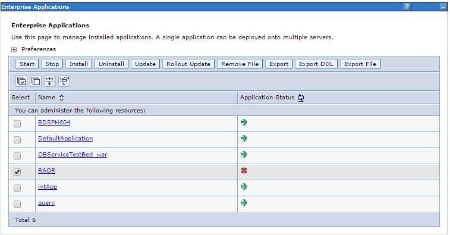Sort the Name column arrows

pos(61,98)
